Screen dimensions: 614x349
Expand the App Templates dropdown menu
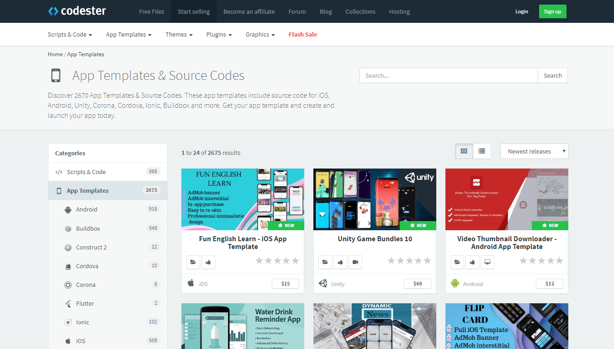(129, 34)
